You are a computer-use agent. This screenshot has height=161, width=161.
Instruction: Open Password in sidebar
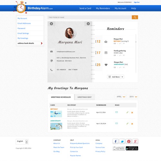[21, 28]
